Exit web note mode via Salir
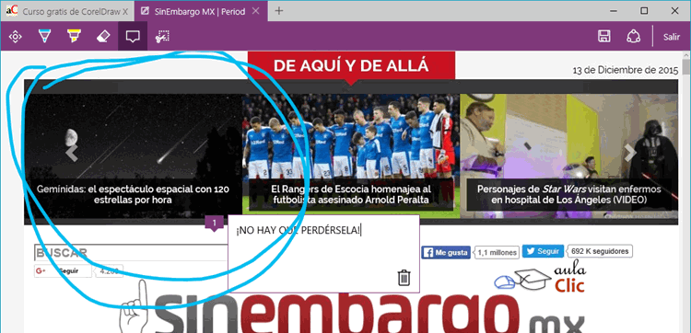 point(672,37)
